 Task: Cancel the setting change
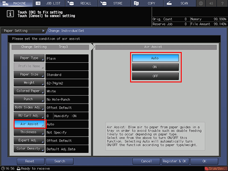tap(146, 161)
